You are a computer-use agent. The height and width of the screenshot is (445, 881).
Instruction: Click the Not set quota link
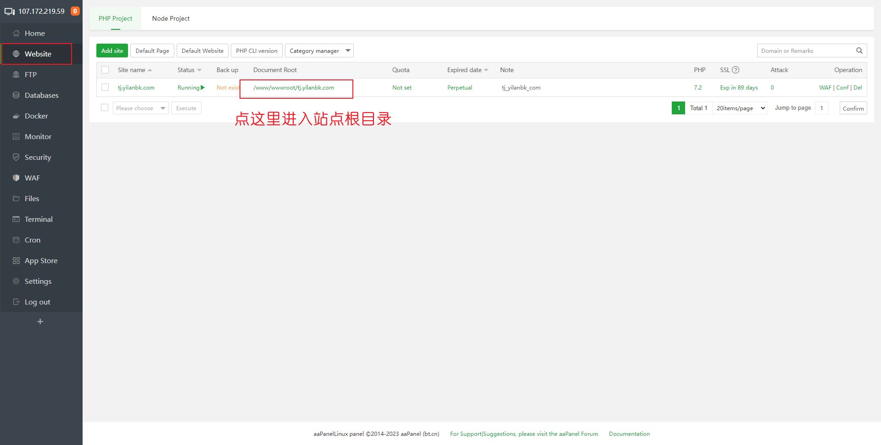[x=402, y=87]
